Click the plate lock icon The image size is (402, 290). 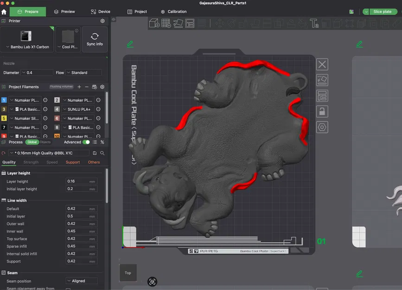point(322,111)
